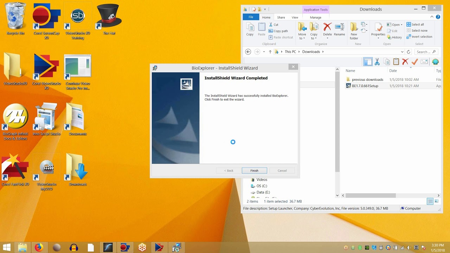Click Select none in ribbon
The image size is (450, 253).
click(417, 31)
